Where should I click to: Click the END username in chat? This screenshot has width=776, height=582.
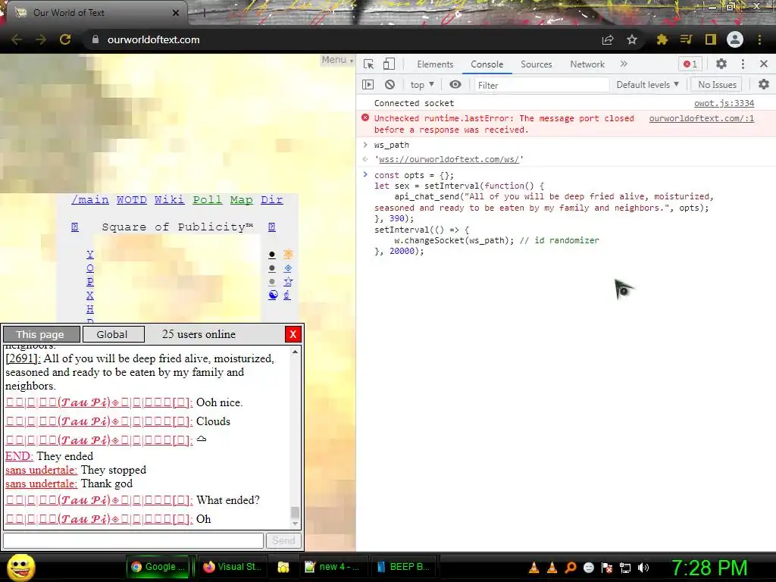(19, 455)
